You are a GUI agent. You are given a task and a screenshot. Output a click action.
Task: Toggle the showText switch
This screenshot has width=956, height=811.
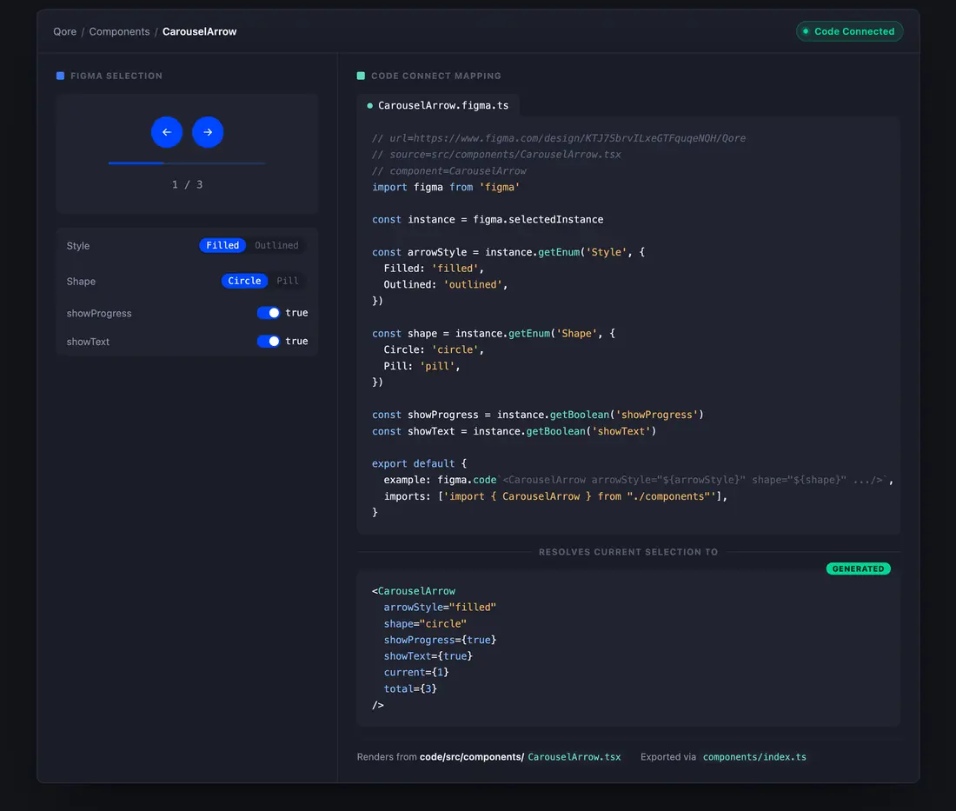(x=269, y=341)
